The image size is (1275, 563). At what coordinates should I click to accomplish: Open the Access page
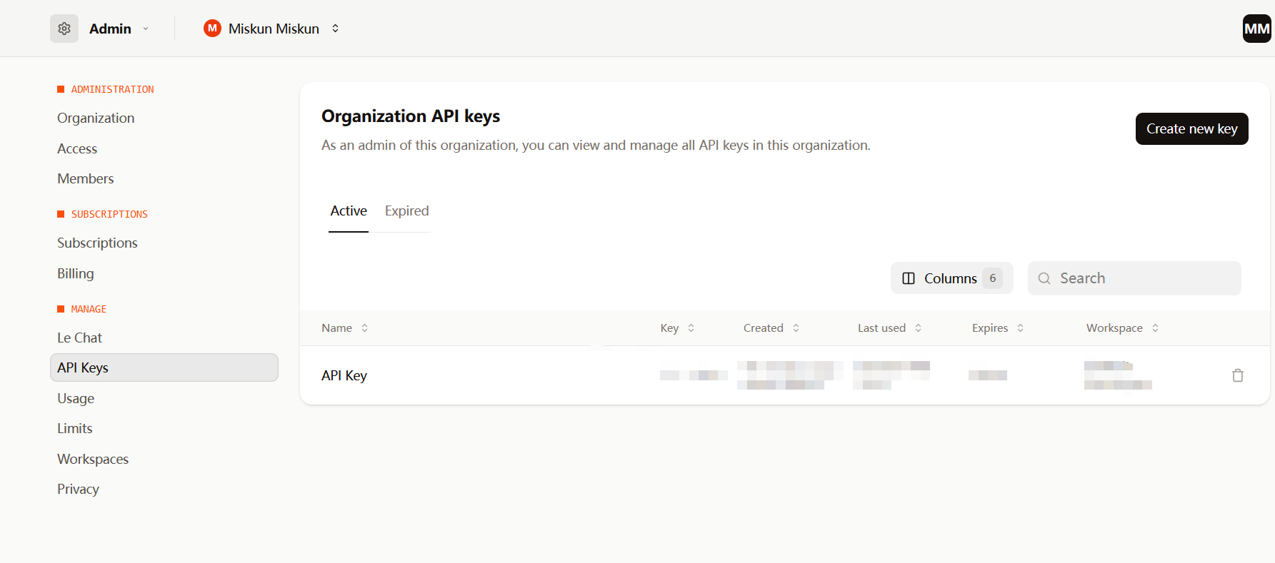click(77, 148)
